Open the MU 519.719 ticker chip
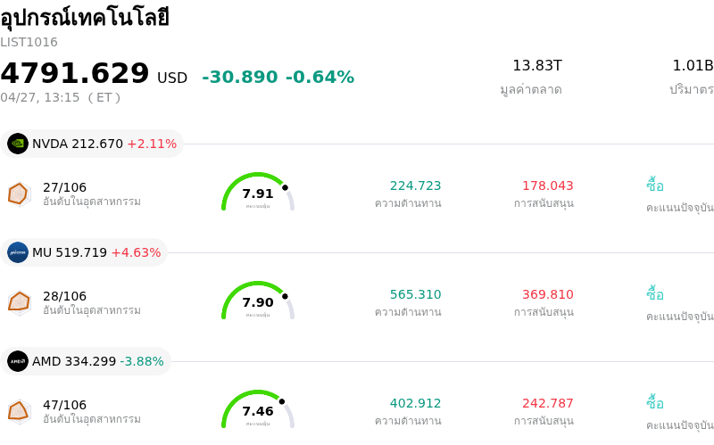 (x=85, y=252)
